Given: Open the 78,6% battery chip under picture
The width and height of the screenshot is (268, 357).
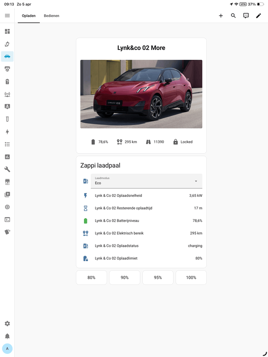Looking at the screenshot, I should [x=99, y=142].
